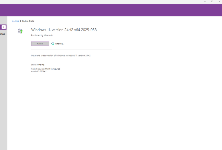Click the purple header banner

(111, 10)
